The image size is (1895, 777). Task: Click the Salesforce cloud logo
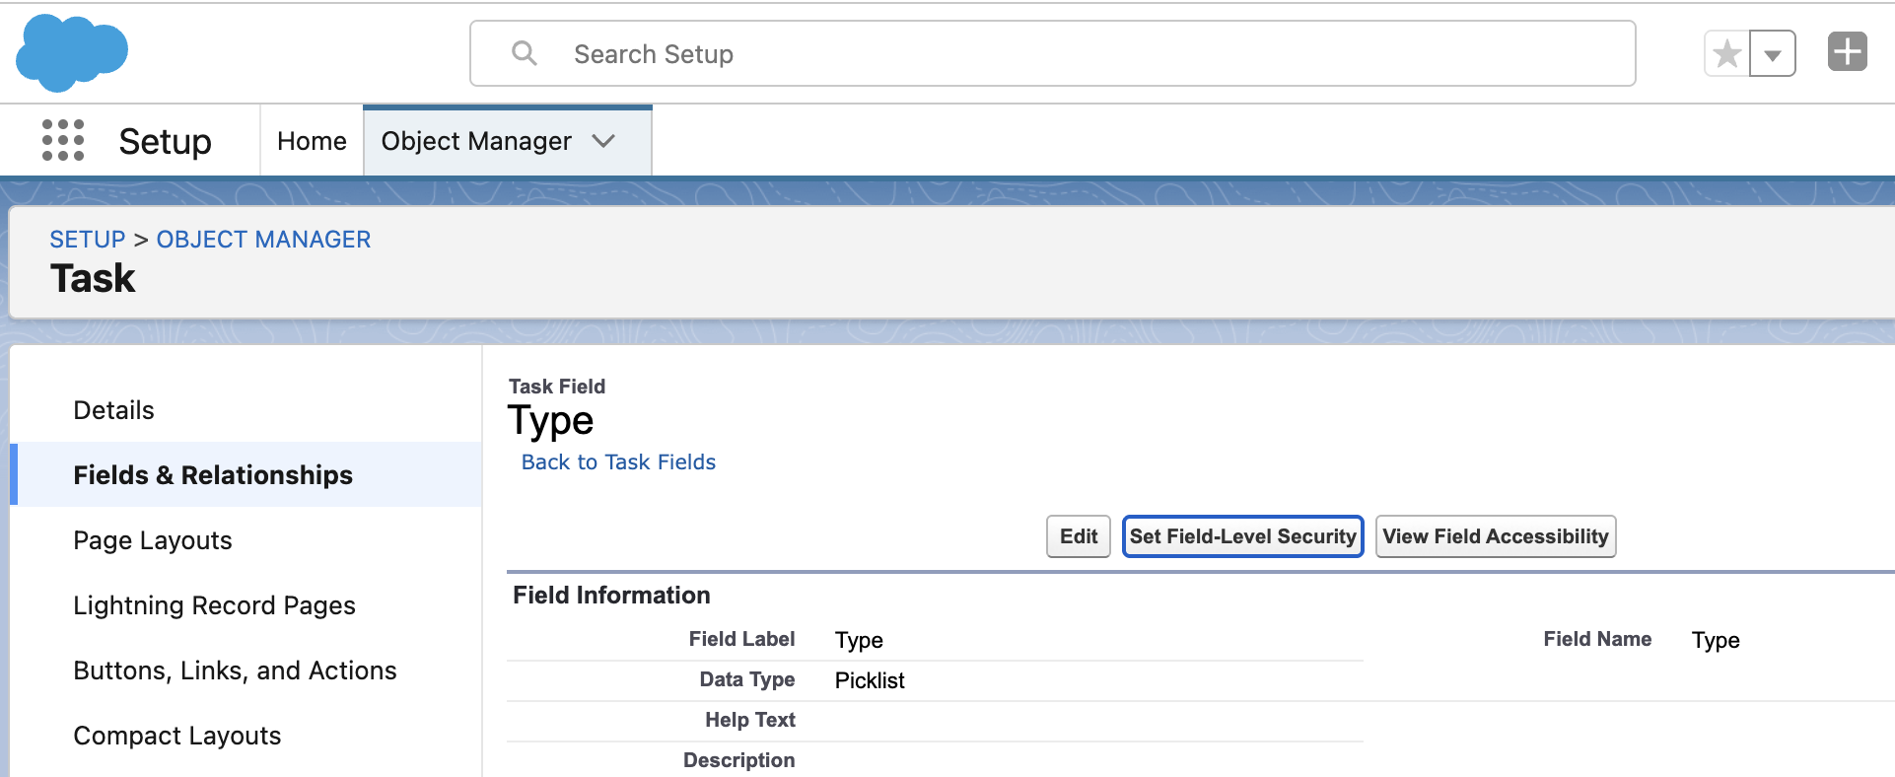coord(72,52)
